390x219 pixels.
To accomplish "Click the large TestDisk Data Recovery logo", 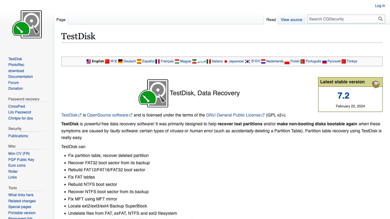I will pyautogui.click(x=154, y=93).
